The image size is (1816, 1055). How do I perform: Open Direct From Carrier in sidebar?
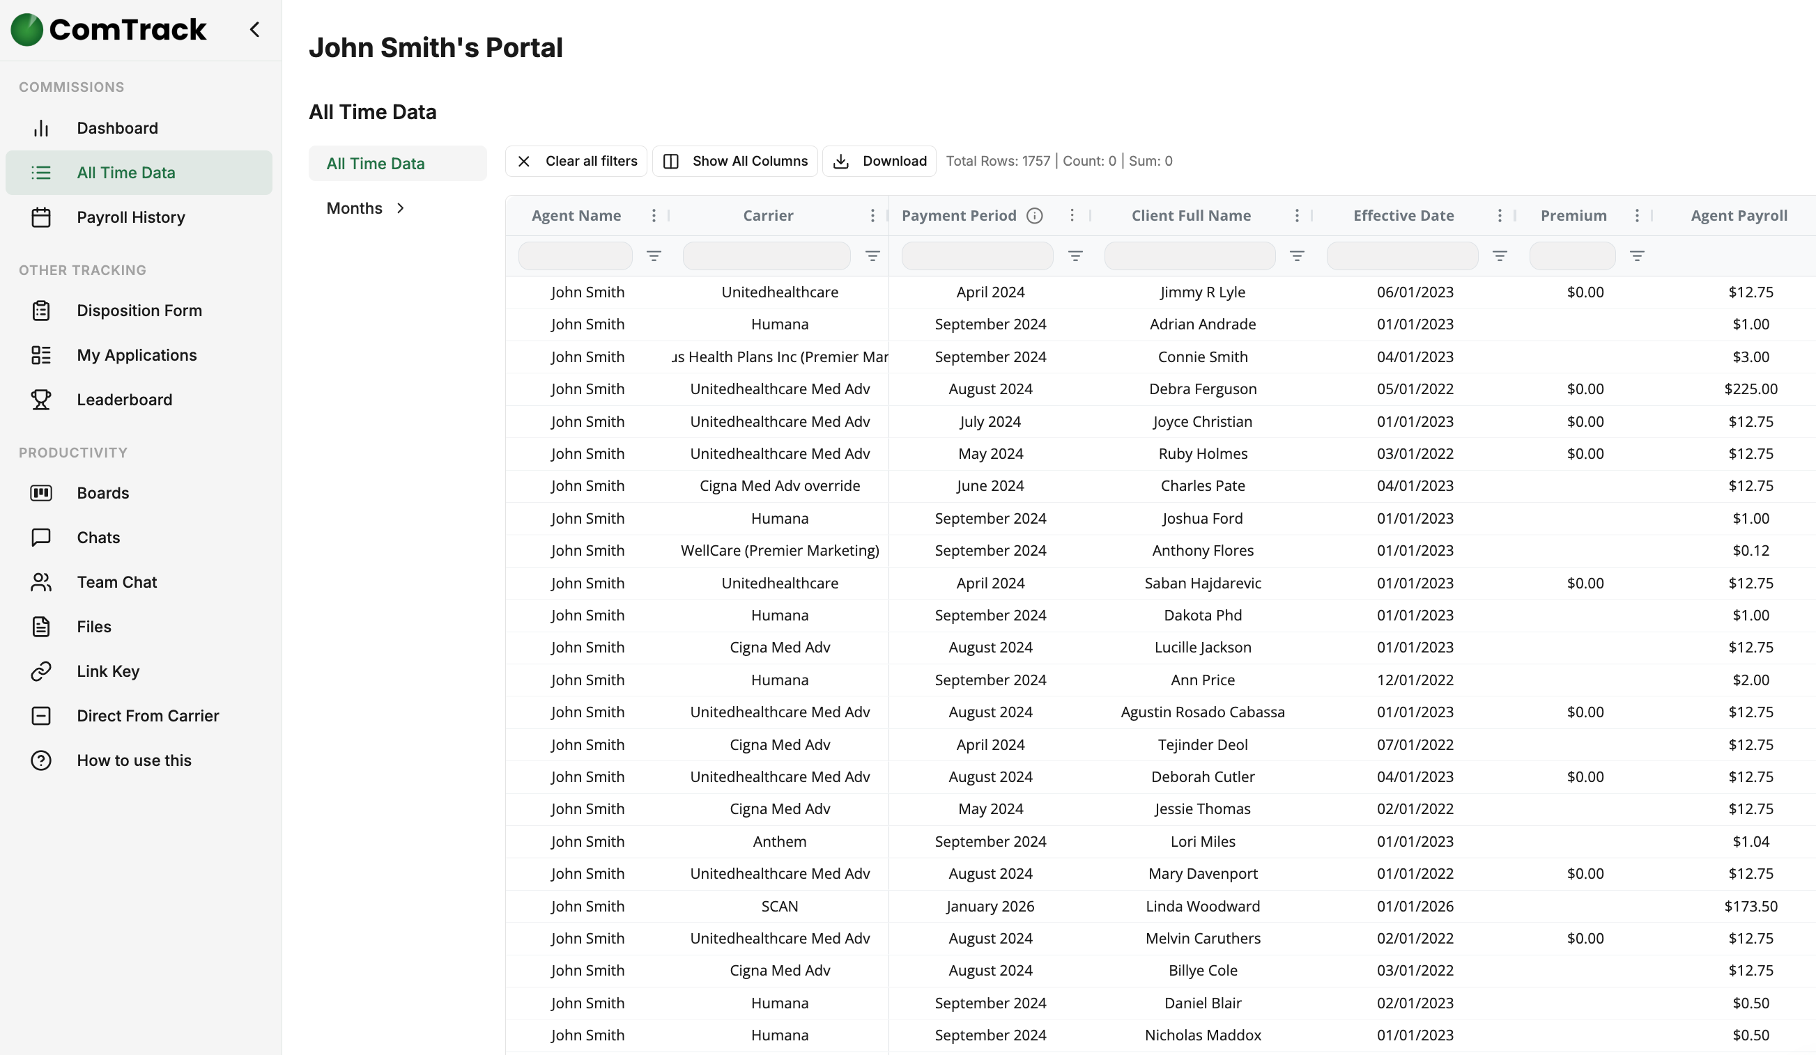coord(139,717)
